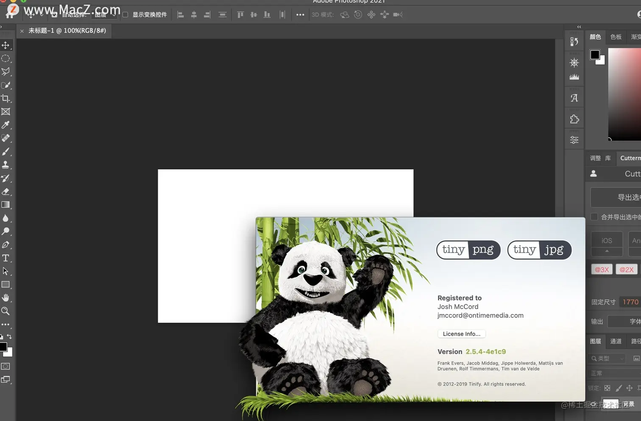Select the Quick Selection tool
641x421 pixels.
[x=6, y=85]
